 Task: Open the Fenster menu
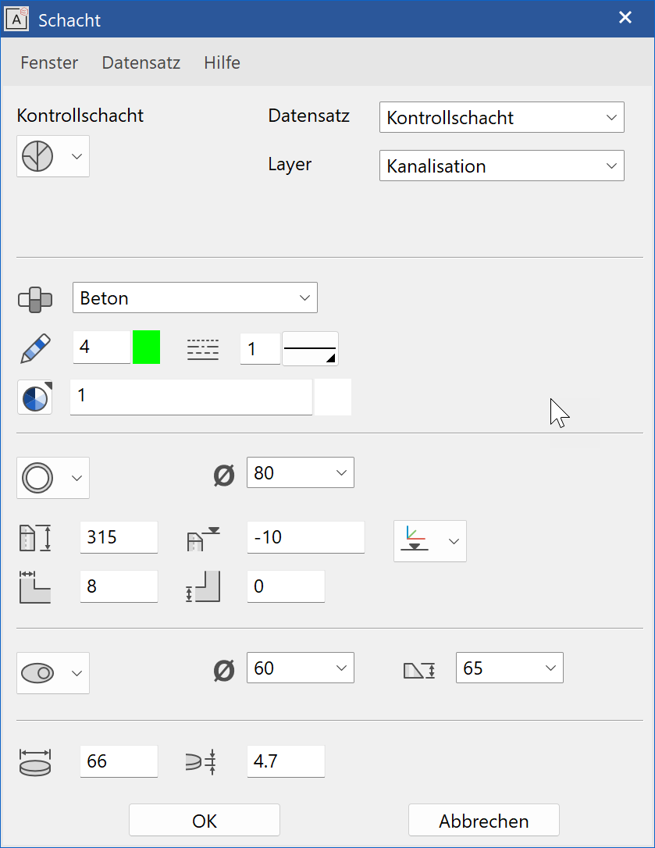point(49,62)
